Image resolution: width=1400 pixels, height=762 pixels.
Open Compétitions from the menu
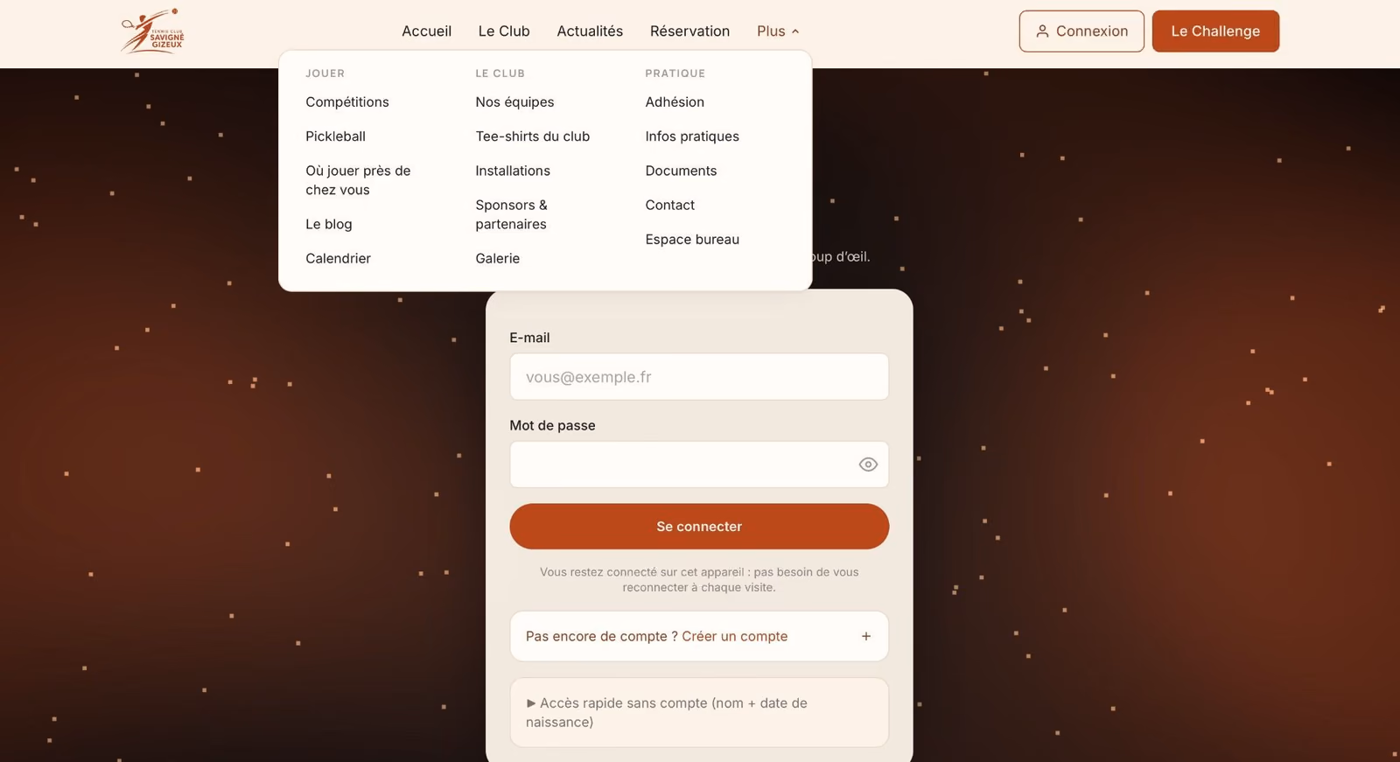(347, 102)
